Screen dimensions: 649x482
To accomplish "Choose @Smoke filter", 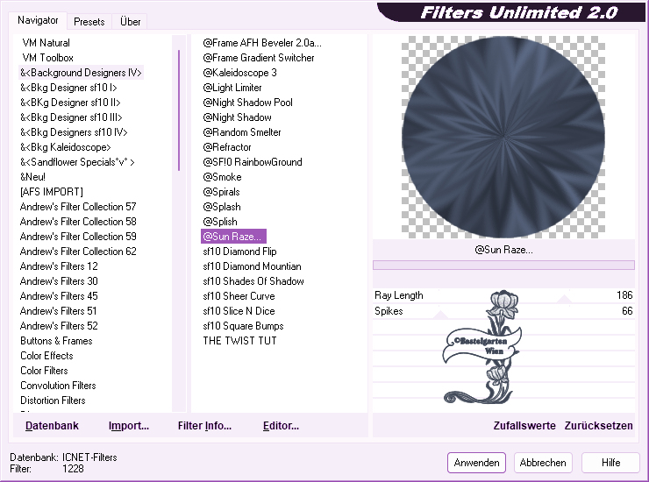I will tap(222, 177).
